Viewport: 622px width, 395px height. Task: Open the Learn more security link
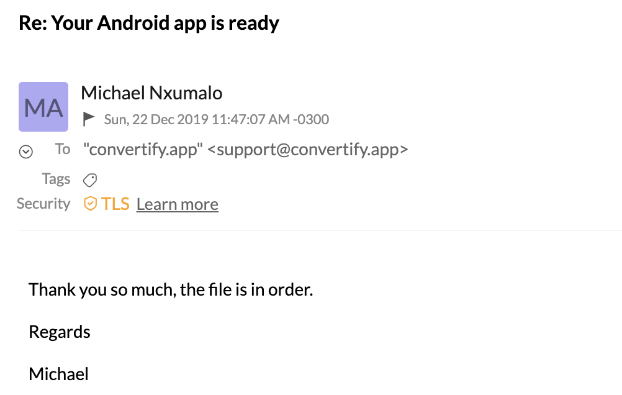(178, 204)
